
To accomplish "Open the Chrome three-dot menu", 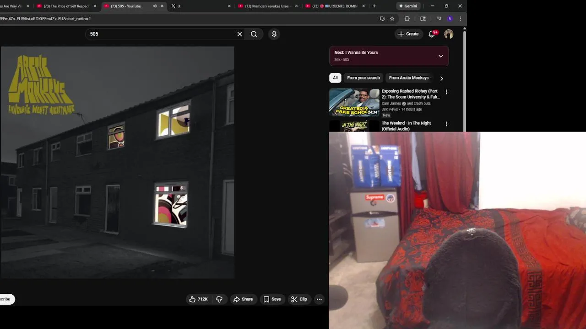I will pyautogui.click(x=460, y=19).
